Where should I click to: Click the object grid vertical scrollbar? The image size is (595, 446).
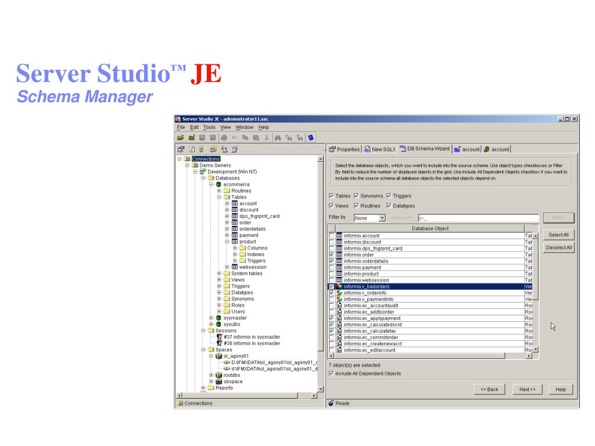pyautogui.click(x=535, y=293)
